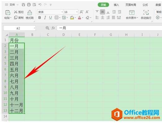
Task: Click the select-all corner triangle
Action: (7, 35)
